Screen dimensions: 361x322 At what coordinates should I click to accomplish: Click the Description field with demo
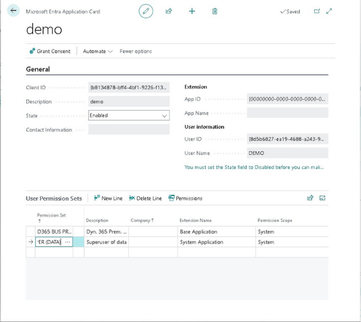coord(129,101)
